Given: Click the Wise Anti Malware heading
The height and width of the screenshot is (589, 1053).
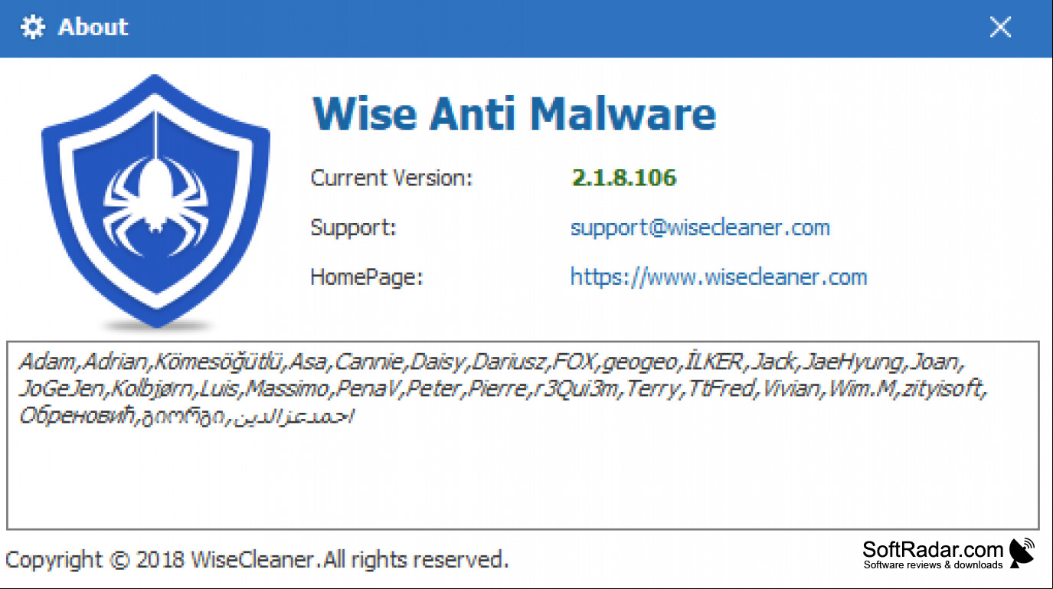Looking at the screenshot, I should pos(514,114).
